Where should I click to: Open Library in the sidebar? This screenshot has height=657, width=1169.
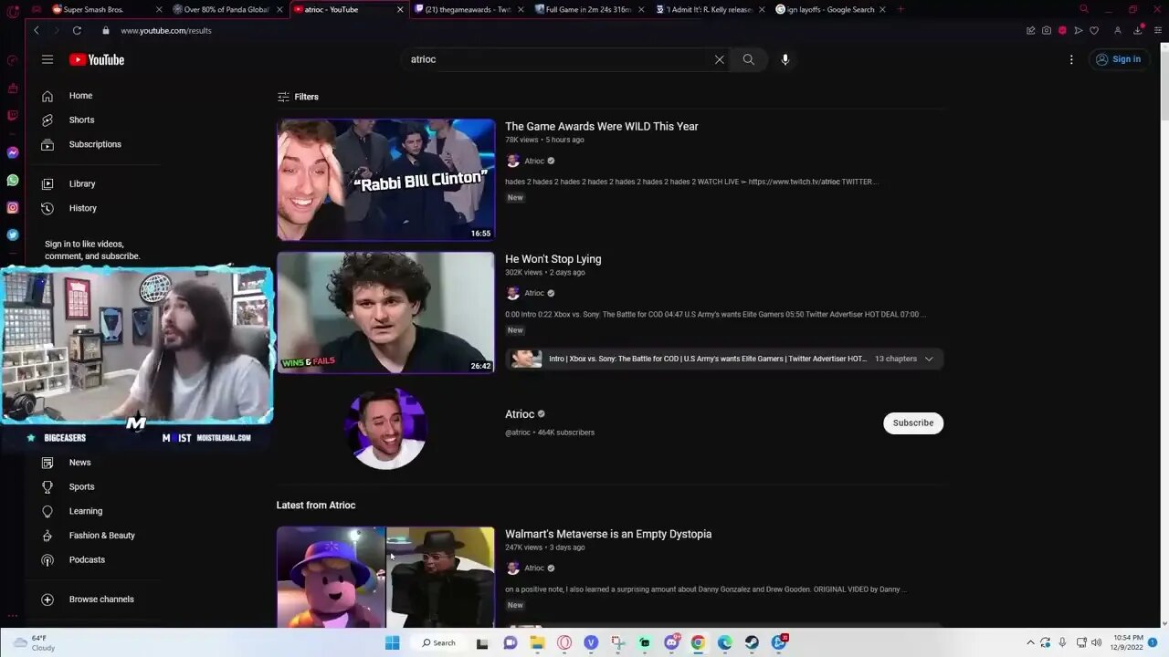82,183
